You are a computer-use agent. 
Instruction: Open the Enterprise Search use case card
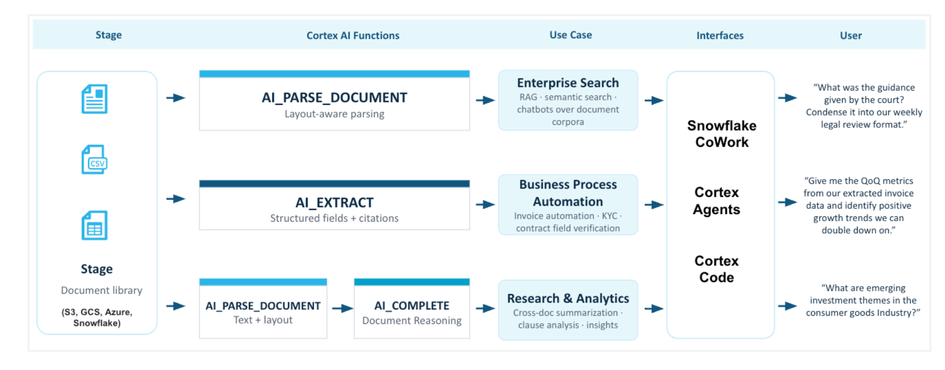(x=568, y=100)
